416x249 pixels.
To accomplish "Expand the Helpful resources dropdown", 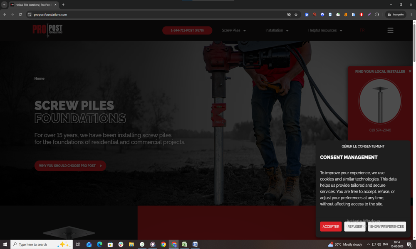I will tap(325, 30).
